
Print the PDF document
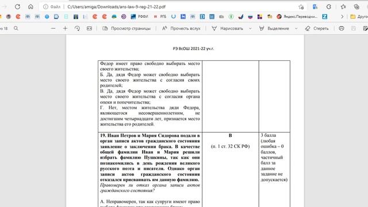(x=342, y=28)
